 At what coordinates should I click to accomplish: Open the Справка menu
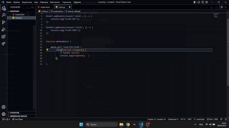click(77, 2)
